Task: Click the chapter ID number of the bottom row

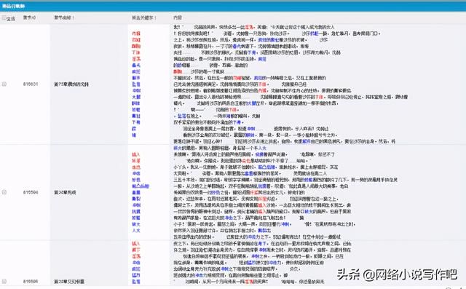Action: click(31, 281)
